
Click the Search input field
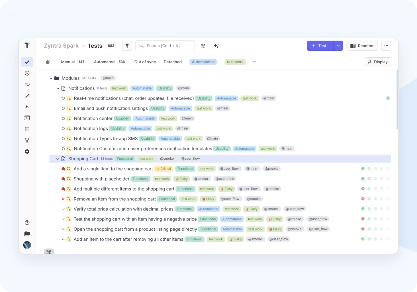tap(169, 46)
